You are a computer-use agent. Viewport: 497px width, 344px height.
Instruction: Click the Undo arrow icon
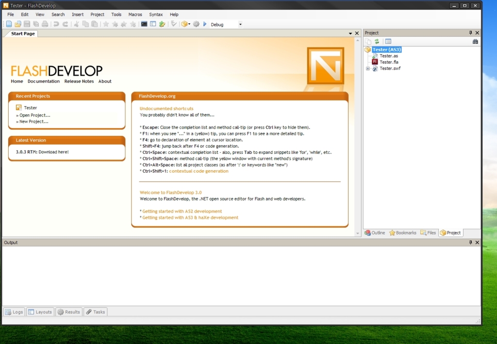(56, 24)
